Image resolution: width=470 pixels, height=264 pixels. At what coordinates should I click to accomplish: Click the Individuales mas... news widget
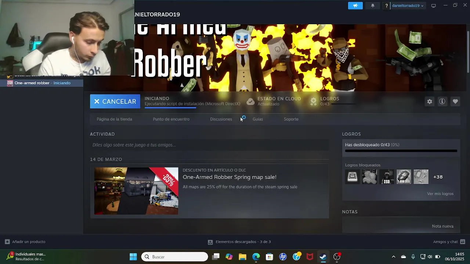(26, 257)
